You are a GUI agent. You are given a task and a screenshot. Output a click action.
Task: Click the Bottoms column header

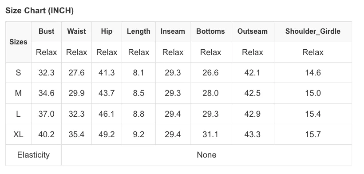coord(210,32)
